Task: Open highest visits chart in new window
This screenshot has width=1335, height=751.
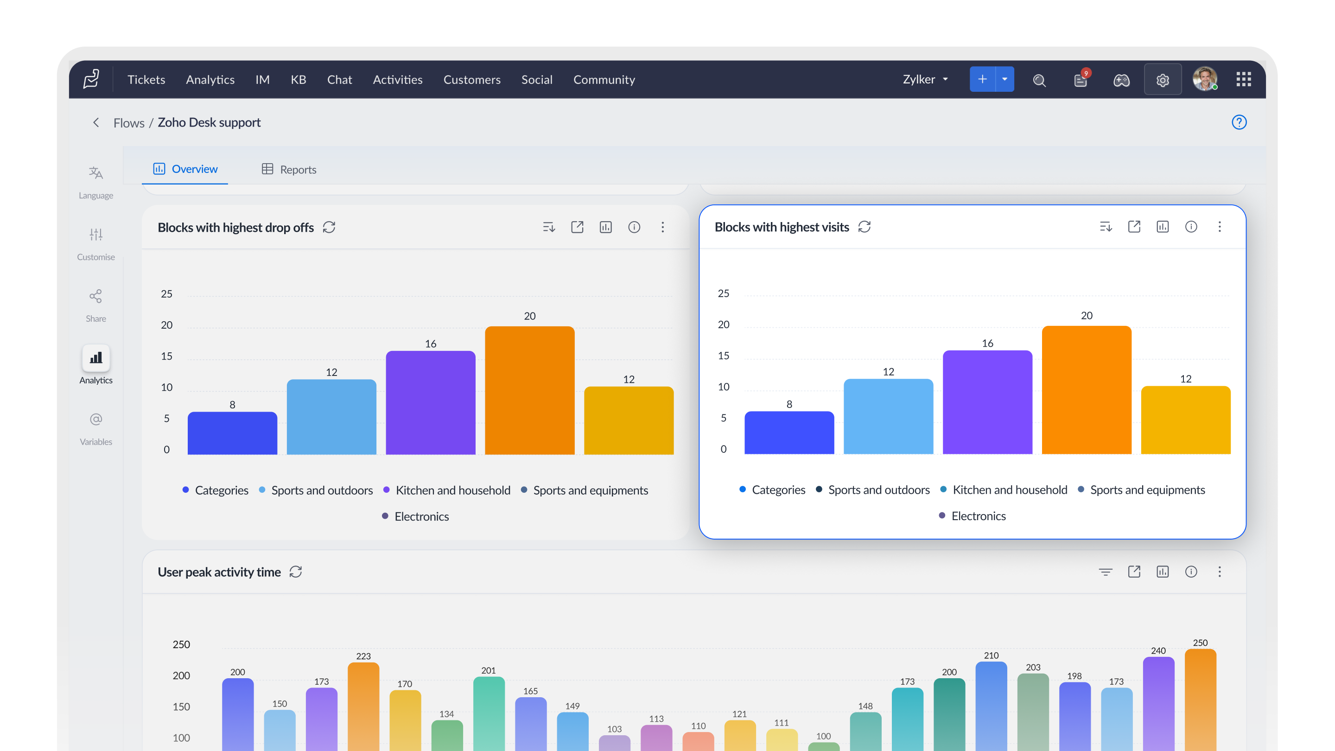Action: coord(1134,227)
